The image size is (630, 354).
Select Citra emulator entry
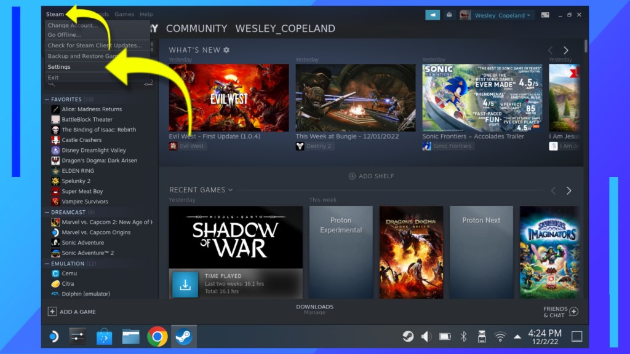tap(68, 283)
